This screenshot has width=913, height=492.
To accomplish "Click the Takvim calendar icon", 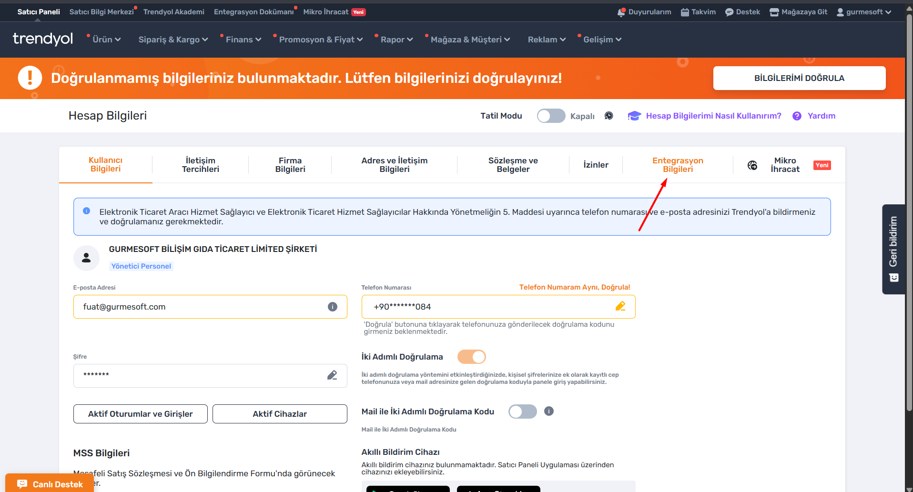I will pyautogui.click(x=685, y=12).
